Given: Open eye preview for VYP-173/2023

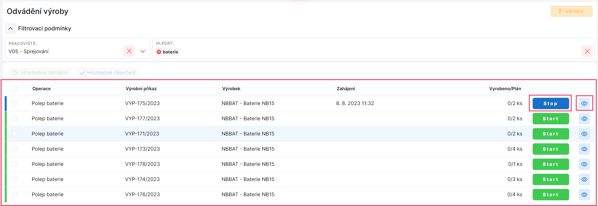Looking at the screenshot, I should point(584,149).
